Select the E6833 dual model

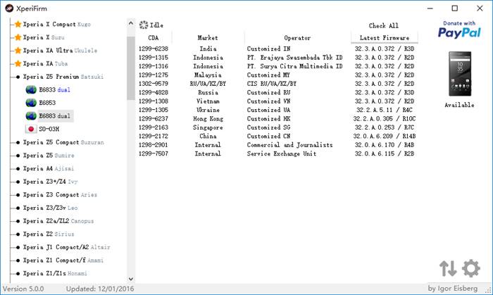(x=54, y=90)
